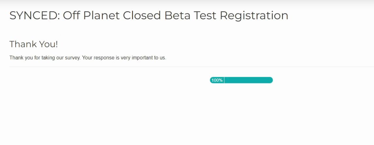The width and height of the screenshot is (374, 145).
Task: Click the 100% progress label
Action: coord(217,80)
